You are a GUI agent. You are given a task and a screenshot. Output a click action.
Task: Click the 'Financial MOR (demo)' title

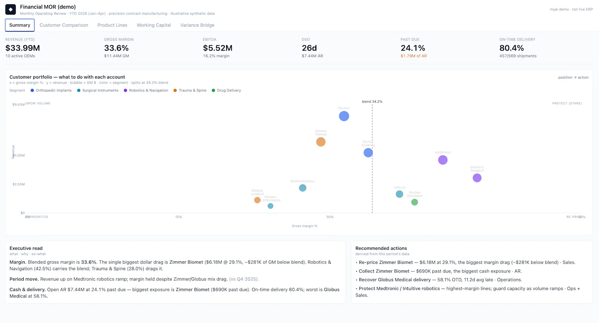click(x=48, y=7)
